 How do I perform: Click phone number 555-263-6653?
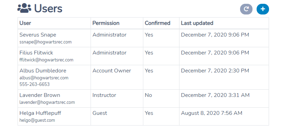click(34, 85)
